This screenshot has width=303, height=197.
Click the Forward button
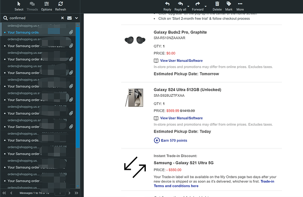tap(197, 6)
